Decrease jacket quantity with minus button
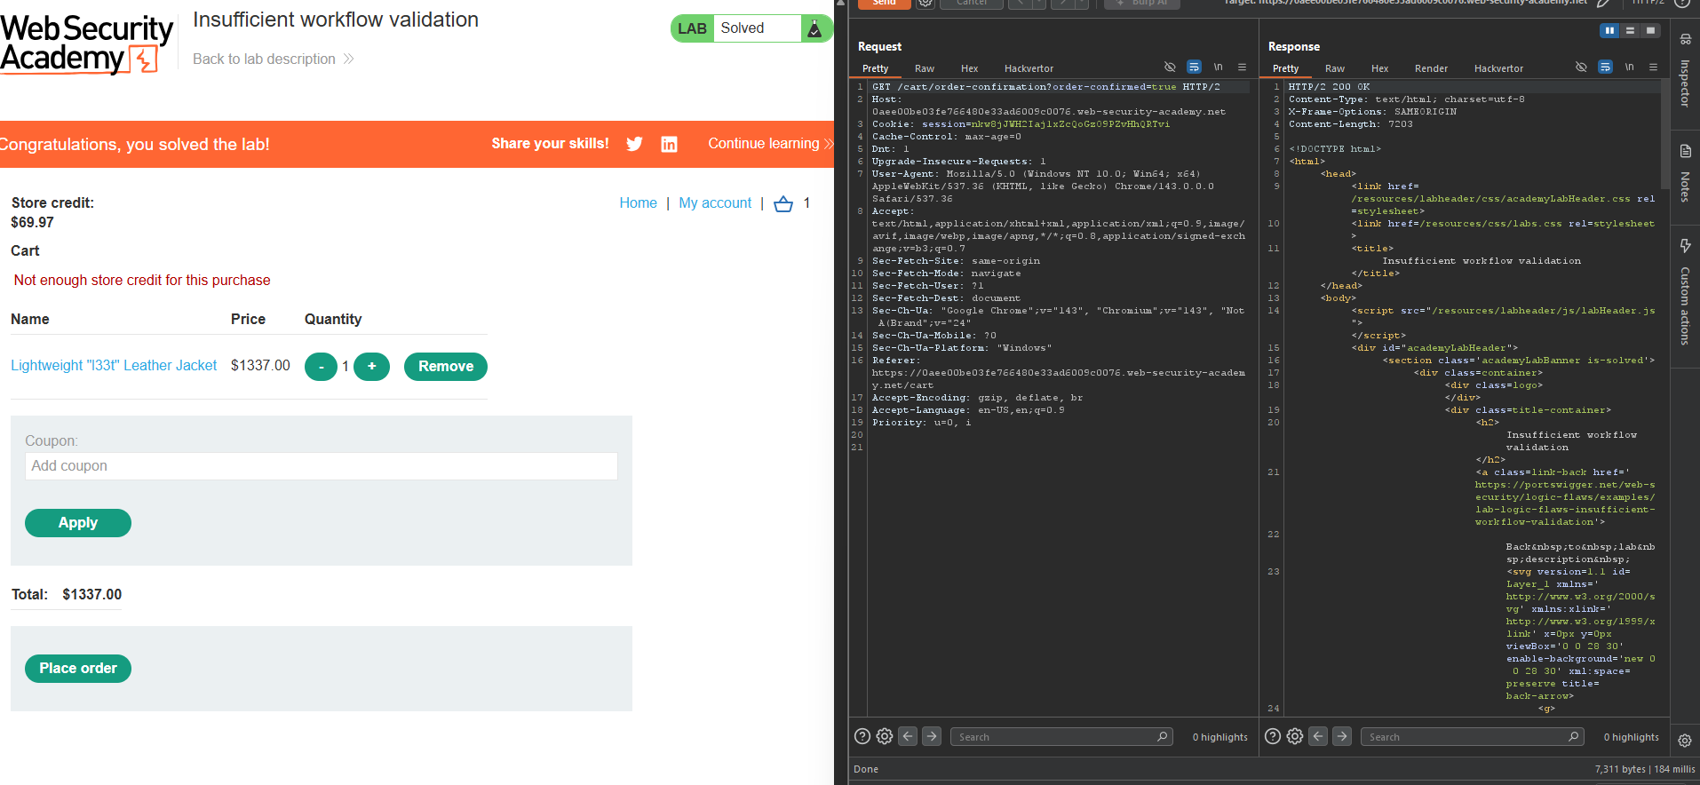The width and height of the screenshot is (1700, 785). click(321, 367)
